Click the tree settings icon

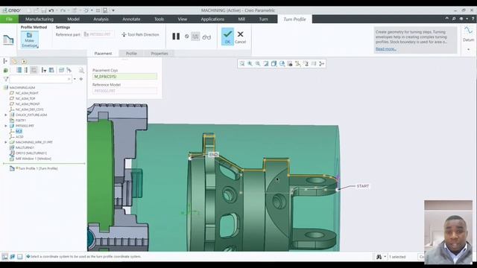(44, 70)
